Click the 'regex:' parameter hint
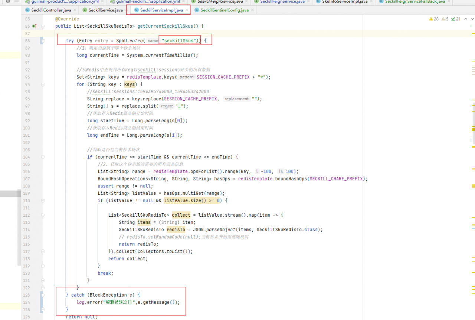 (167, 106)
